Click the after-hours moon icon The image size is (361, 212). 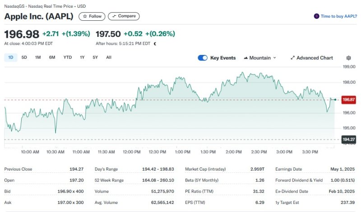tap(155, 44)
